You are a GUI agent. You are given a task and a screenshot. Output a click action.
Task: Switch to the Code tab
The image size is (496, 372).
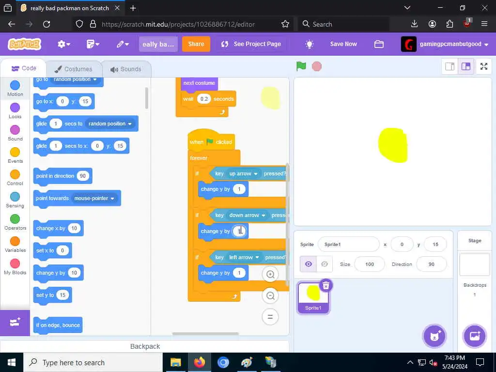[x=24, y=68]
